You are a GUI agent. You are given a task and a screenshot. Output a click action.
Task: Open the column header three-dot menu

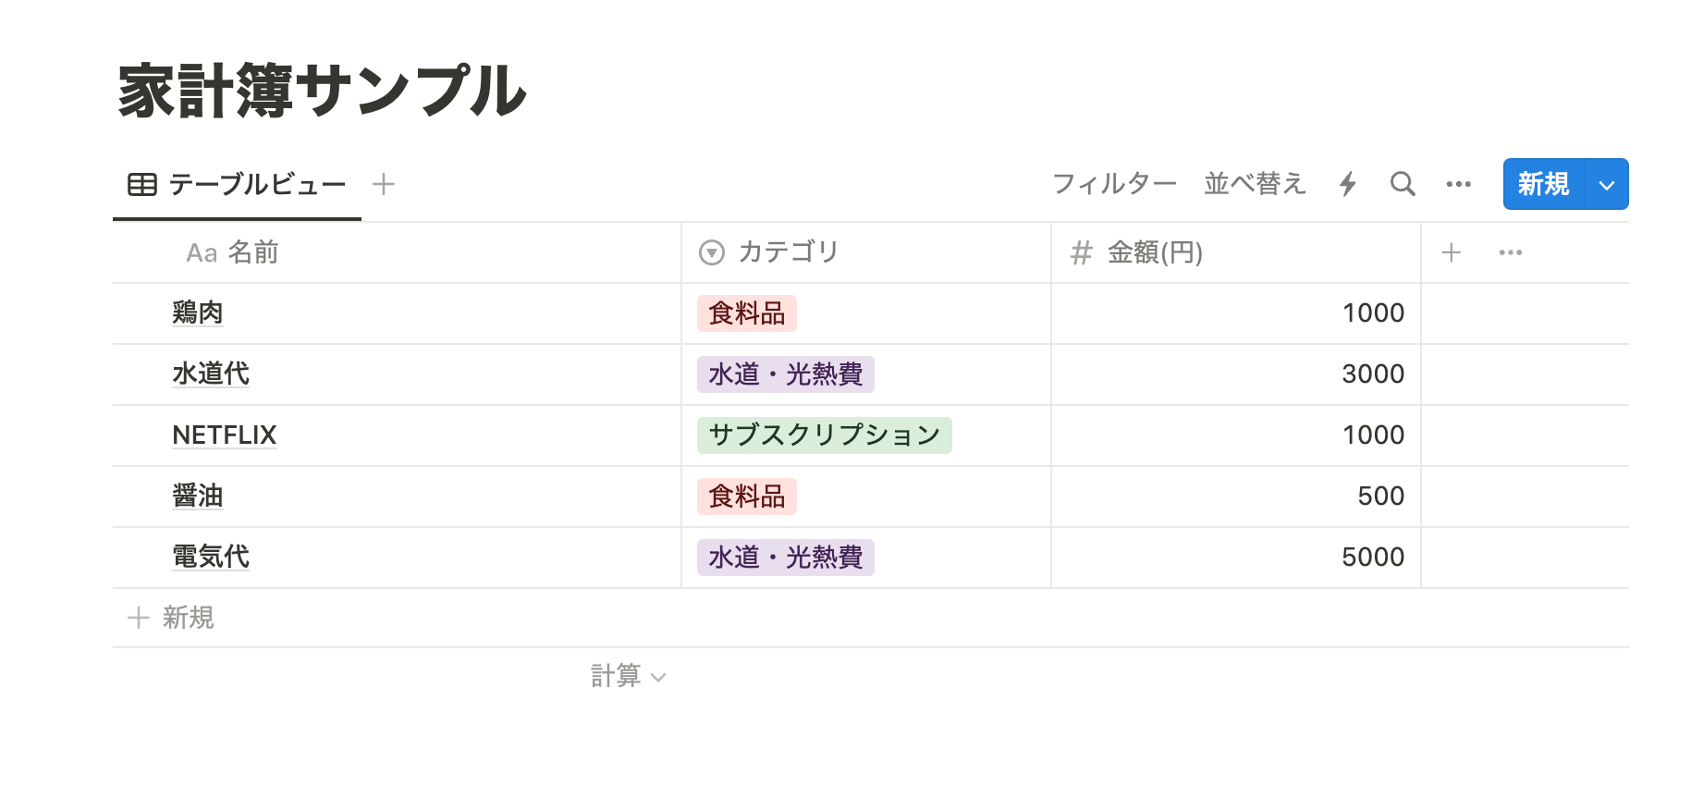[x=1510, y=252]
